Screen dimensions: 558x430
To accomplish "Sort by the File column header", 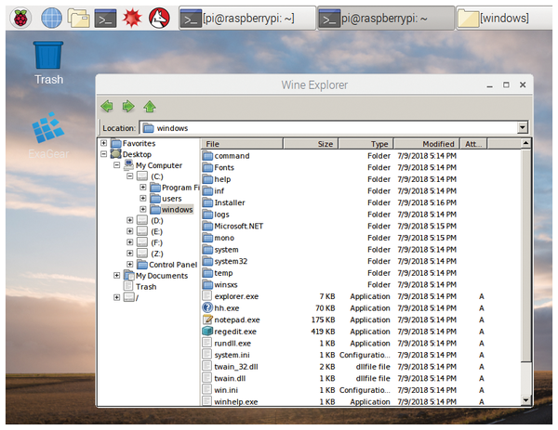I will pyautogui.click(x=243, y=144).
